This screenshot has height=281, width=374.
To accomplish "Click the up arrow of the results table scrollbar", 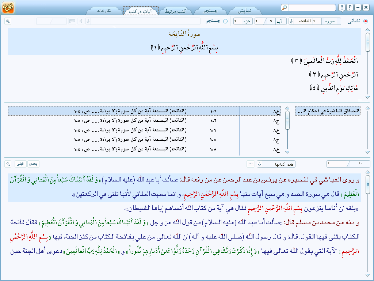I will click(x=287, y=108).
